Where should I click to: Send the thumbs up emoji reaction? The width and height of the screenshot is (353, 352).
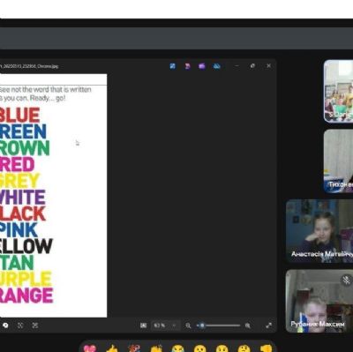click(112, 348)
